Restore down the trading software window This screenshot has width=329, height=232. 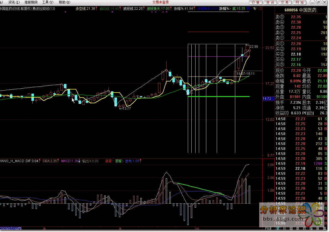tap(318, 2)
